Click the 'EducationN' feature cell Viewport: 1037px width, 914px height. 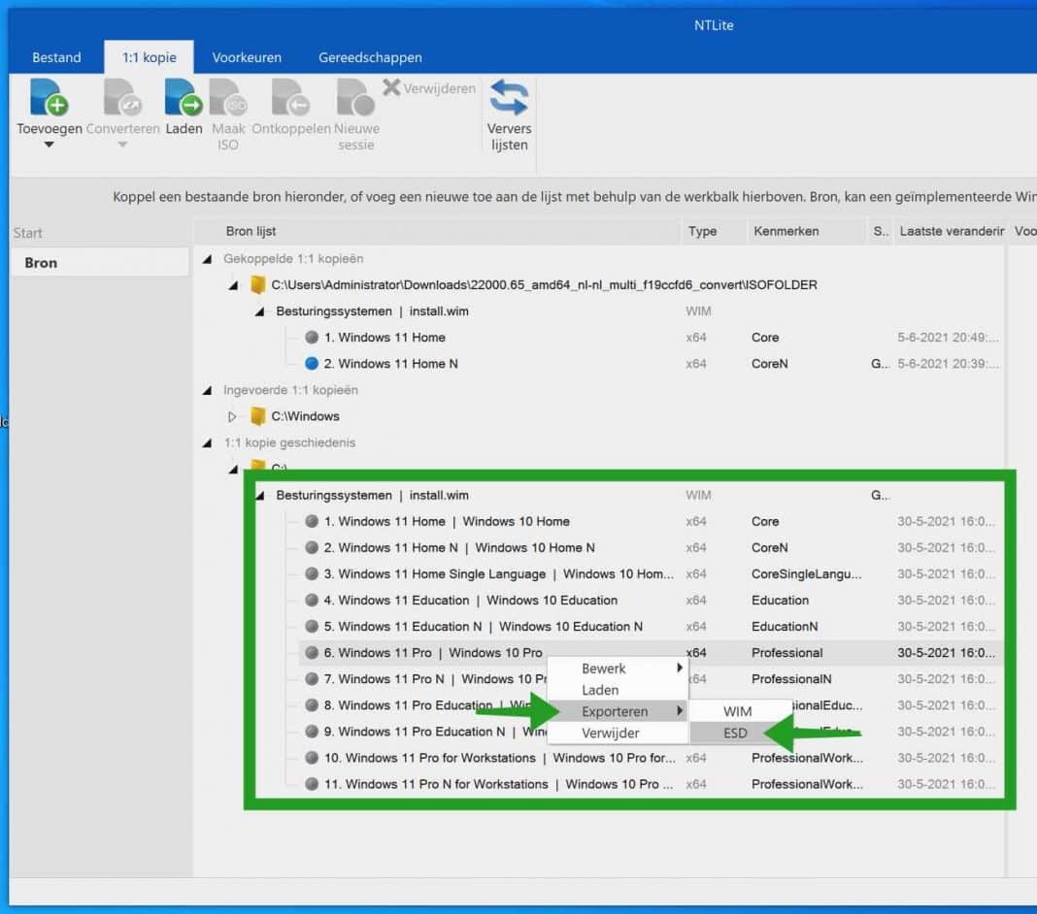(x=785, y=627)
